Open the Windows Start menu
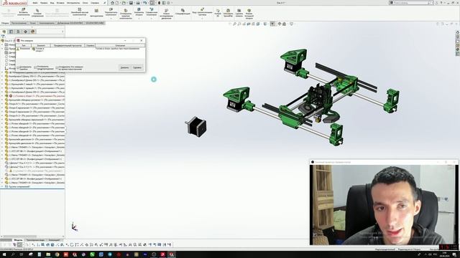 [x=4, y=254]
